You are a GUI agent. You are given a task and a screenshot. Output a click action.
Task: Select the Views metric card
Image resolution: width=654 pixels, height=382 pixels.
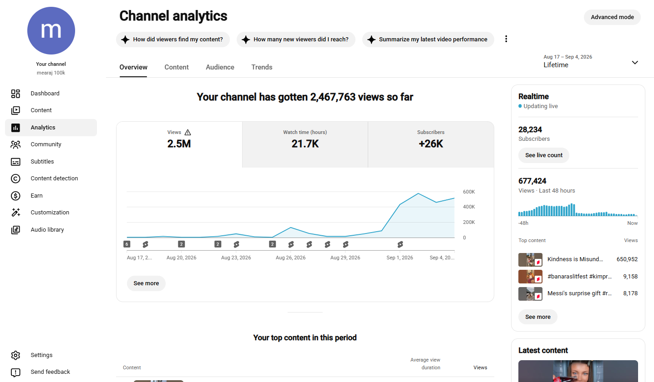[x=179, y=144]
